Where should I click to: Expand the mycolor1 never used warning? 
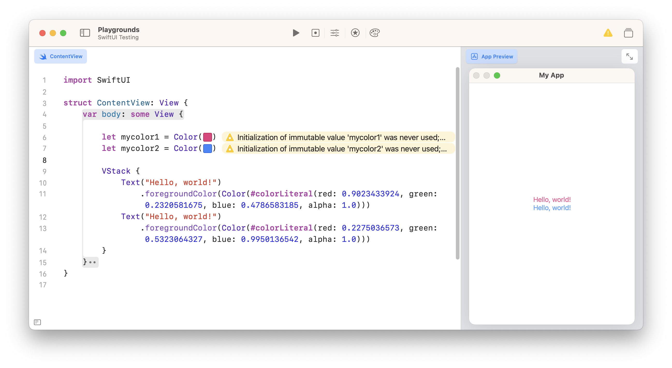click(338, 137)
